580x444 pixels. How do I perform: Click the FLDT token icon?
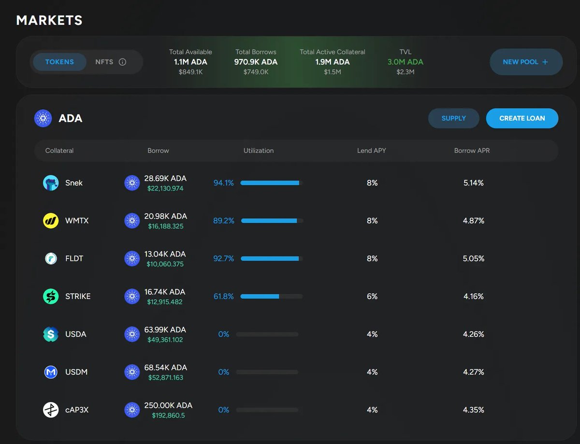[51, 258]
